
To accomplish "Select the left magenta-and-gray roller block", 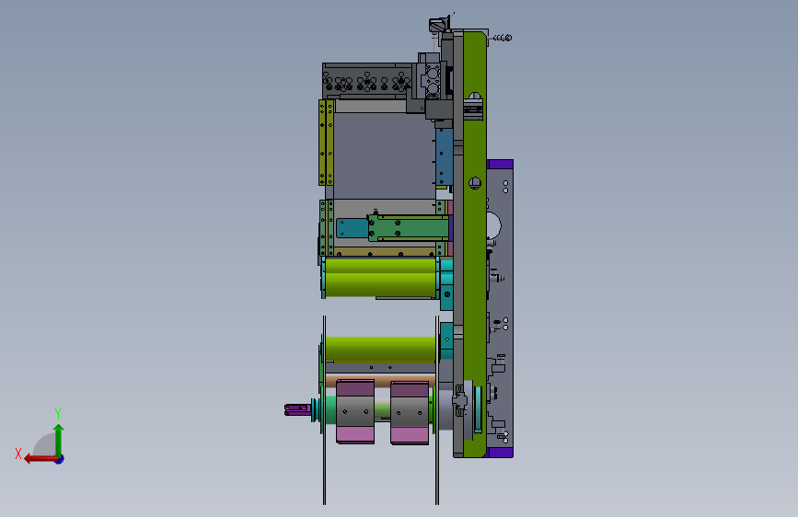I will 355,411.
